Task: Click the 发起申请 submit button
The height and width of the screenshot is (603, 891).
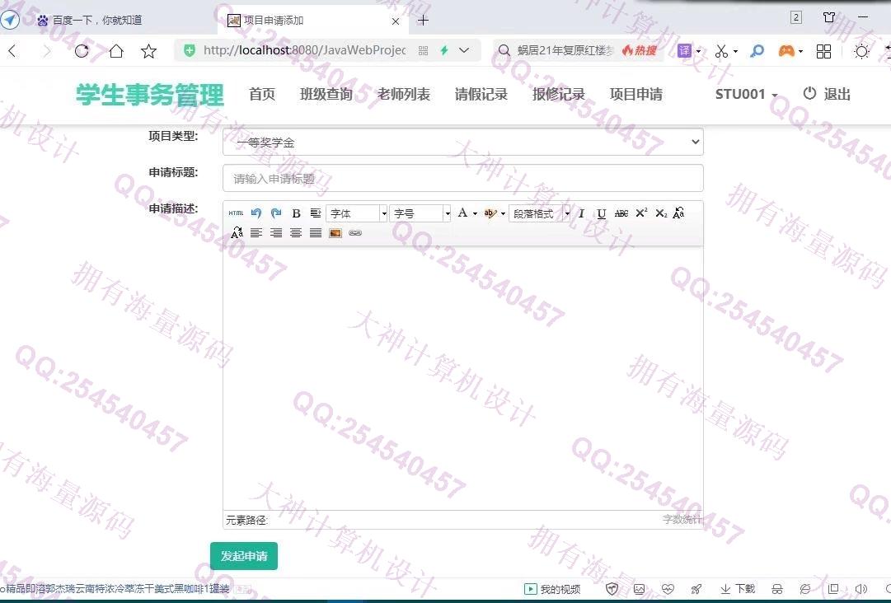Action: (x=244, y=556)
